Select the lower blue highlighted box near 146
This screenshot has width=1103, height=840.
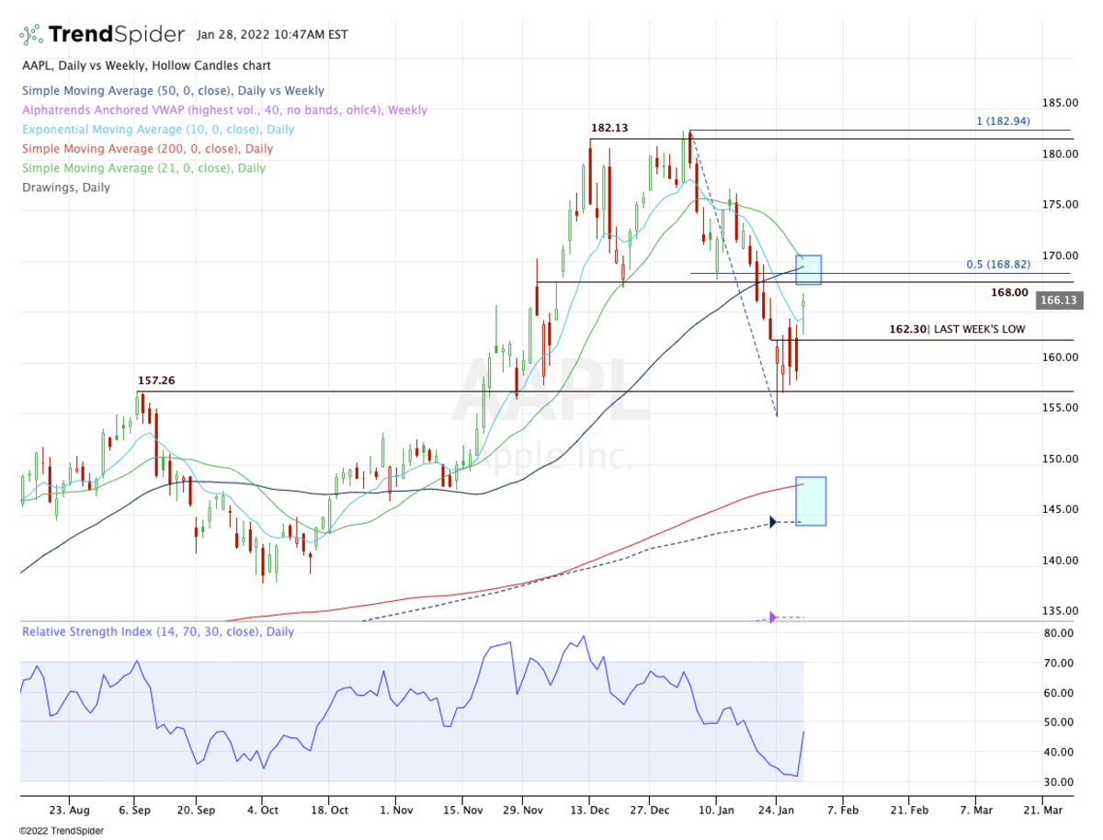pyautogui.click(x=811, y=501)
